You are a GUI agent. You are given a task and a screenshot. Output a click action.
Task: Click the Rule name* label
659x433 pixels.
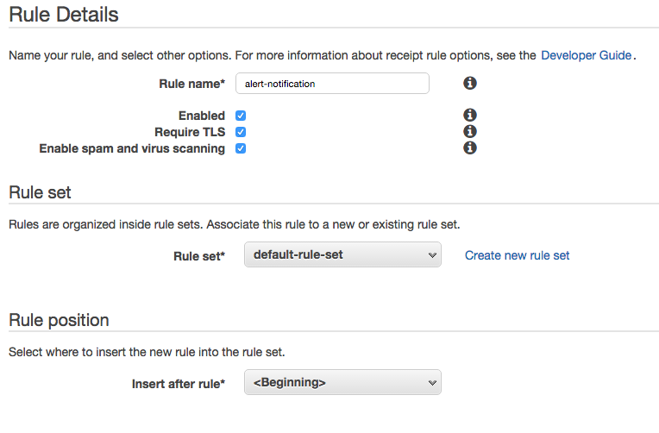pos(192,84)
